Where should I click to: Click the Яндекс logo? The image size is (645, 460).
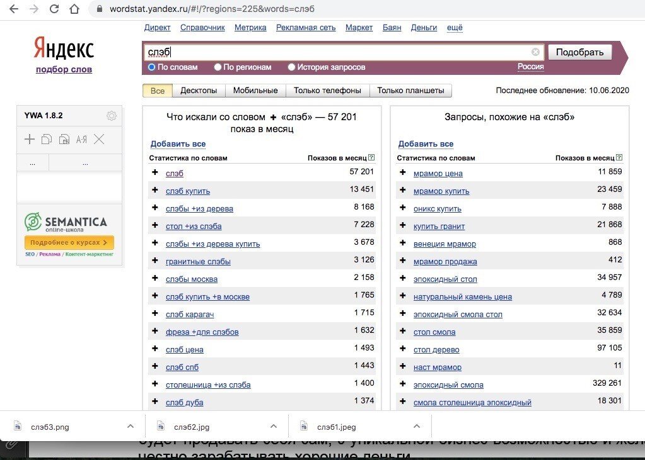pyautogui.click(x=64, y=48)
